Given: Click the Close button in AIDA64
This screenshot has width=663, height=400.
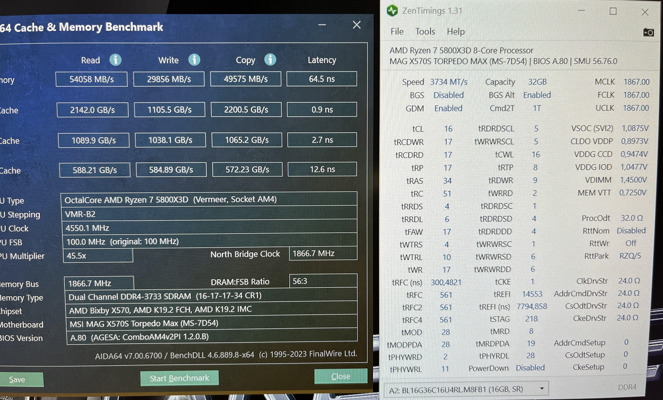Looking at the screenshot, I should 341,376.
